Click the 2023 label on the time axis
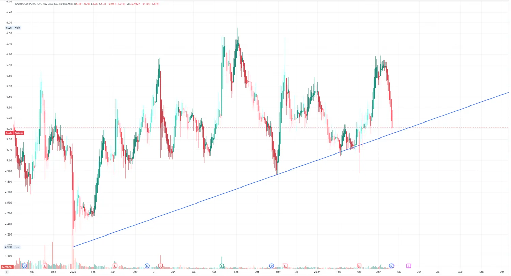Image resolution: width=511 pixels, height=276 pixels. 73,272
